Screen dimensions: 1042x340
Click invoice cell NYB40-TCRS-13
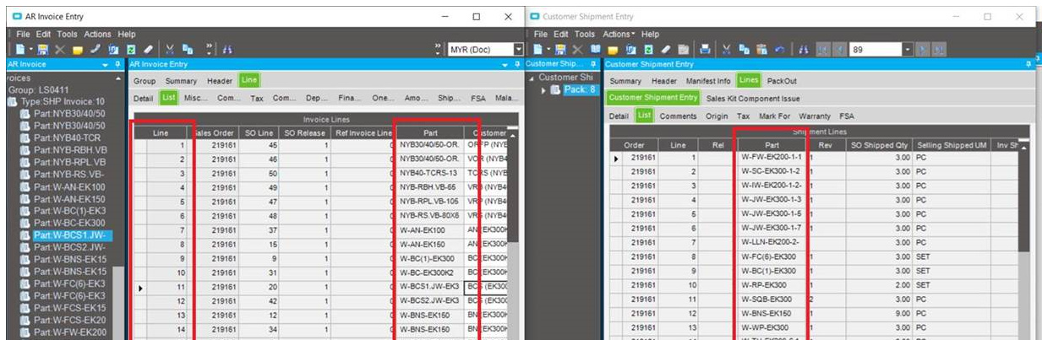click(x=432, y=172)
